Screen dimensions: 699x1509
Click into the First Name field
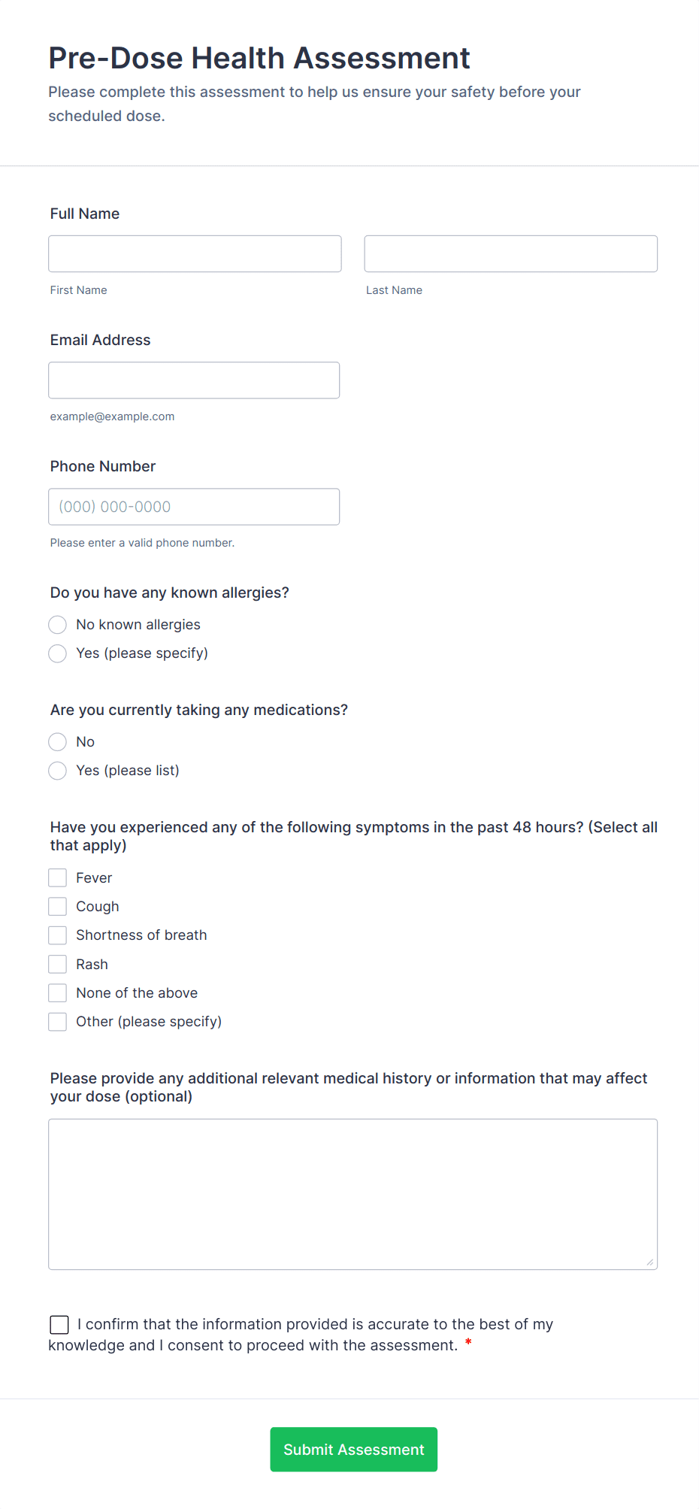click(x=194, y=253)
